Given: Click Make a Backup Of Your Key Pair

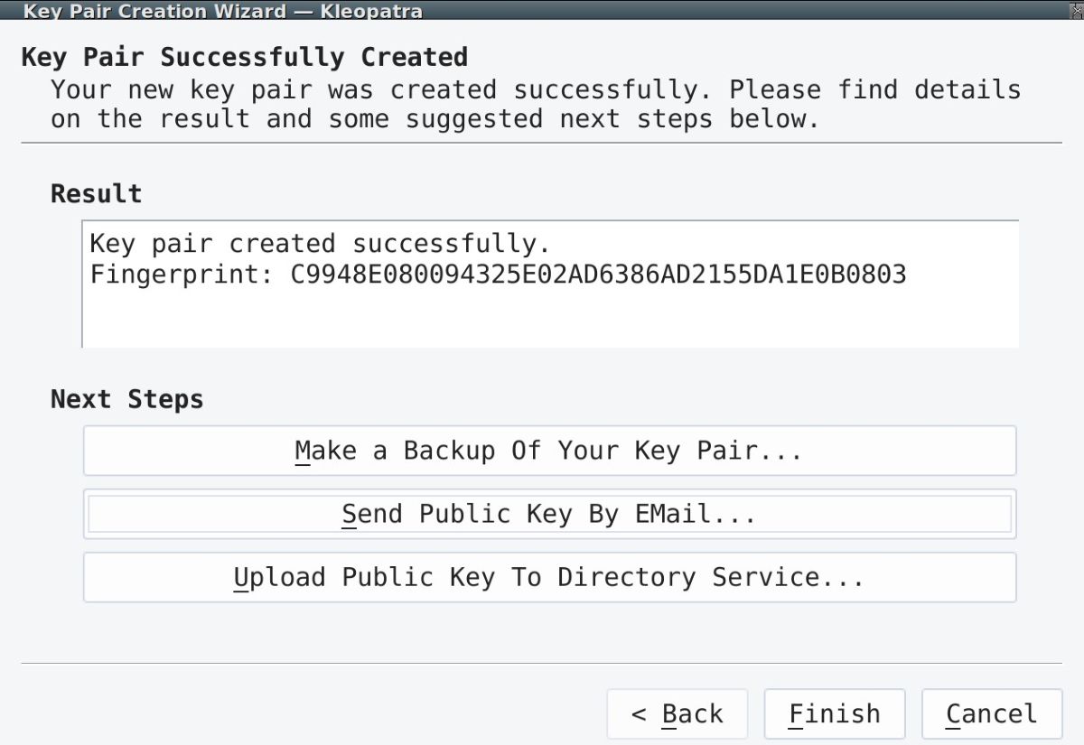Looking at the screenshot, I should [549, 451].
